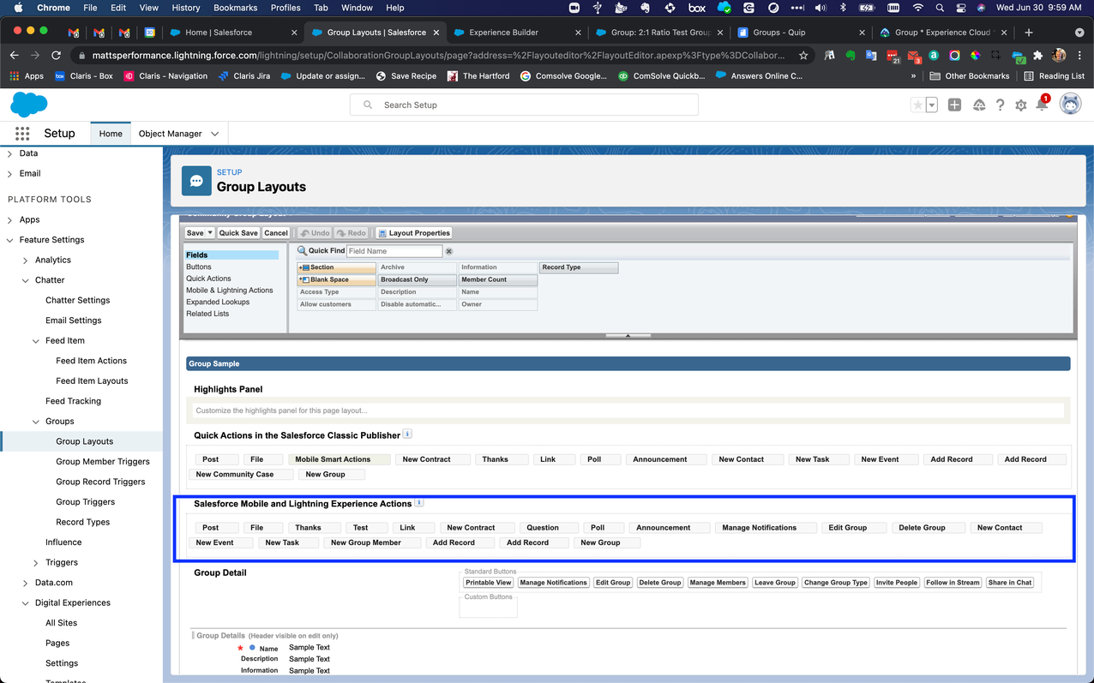This screenshot has height=683, width=1094.
Task: Open Chatter Settings in the sidebar
Action: (78, 300)
